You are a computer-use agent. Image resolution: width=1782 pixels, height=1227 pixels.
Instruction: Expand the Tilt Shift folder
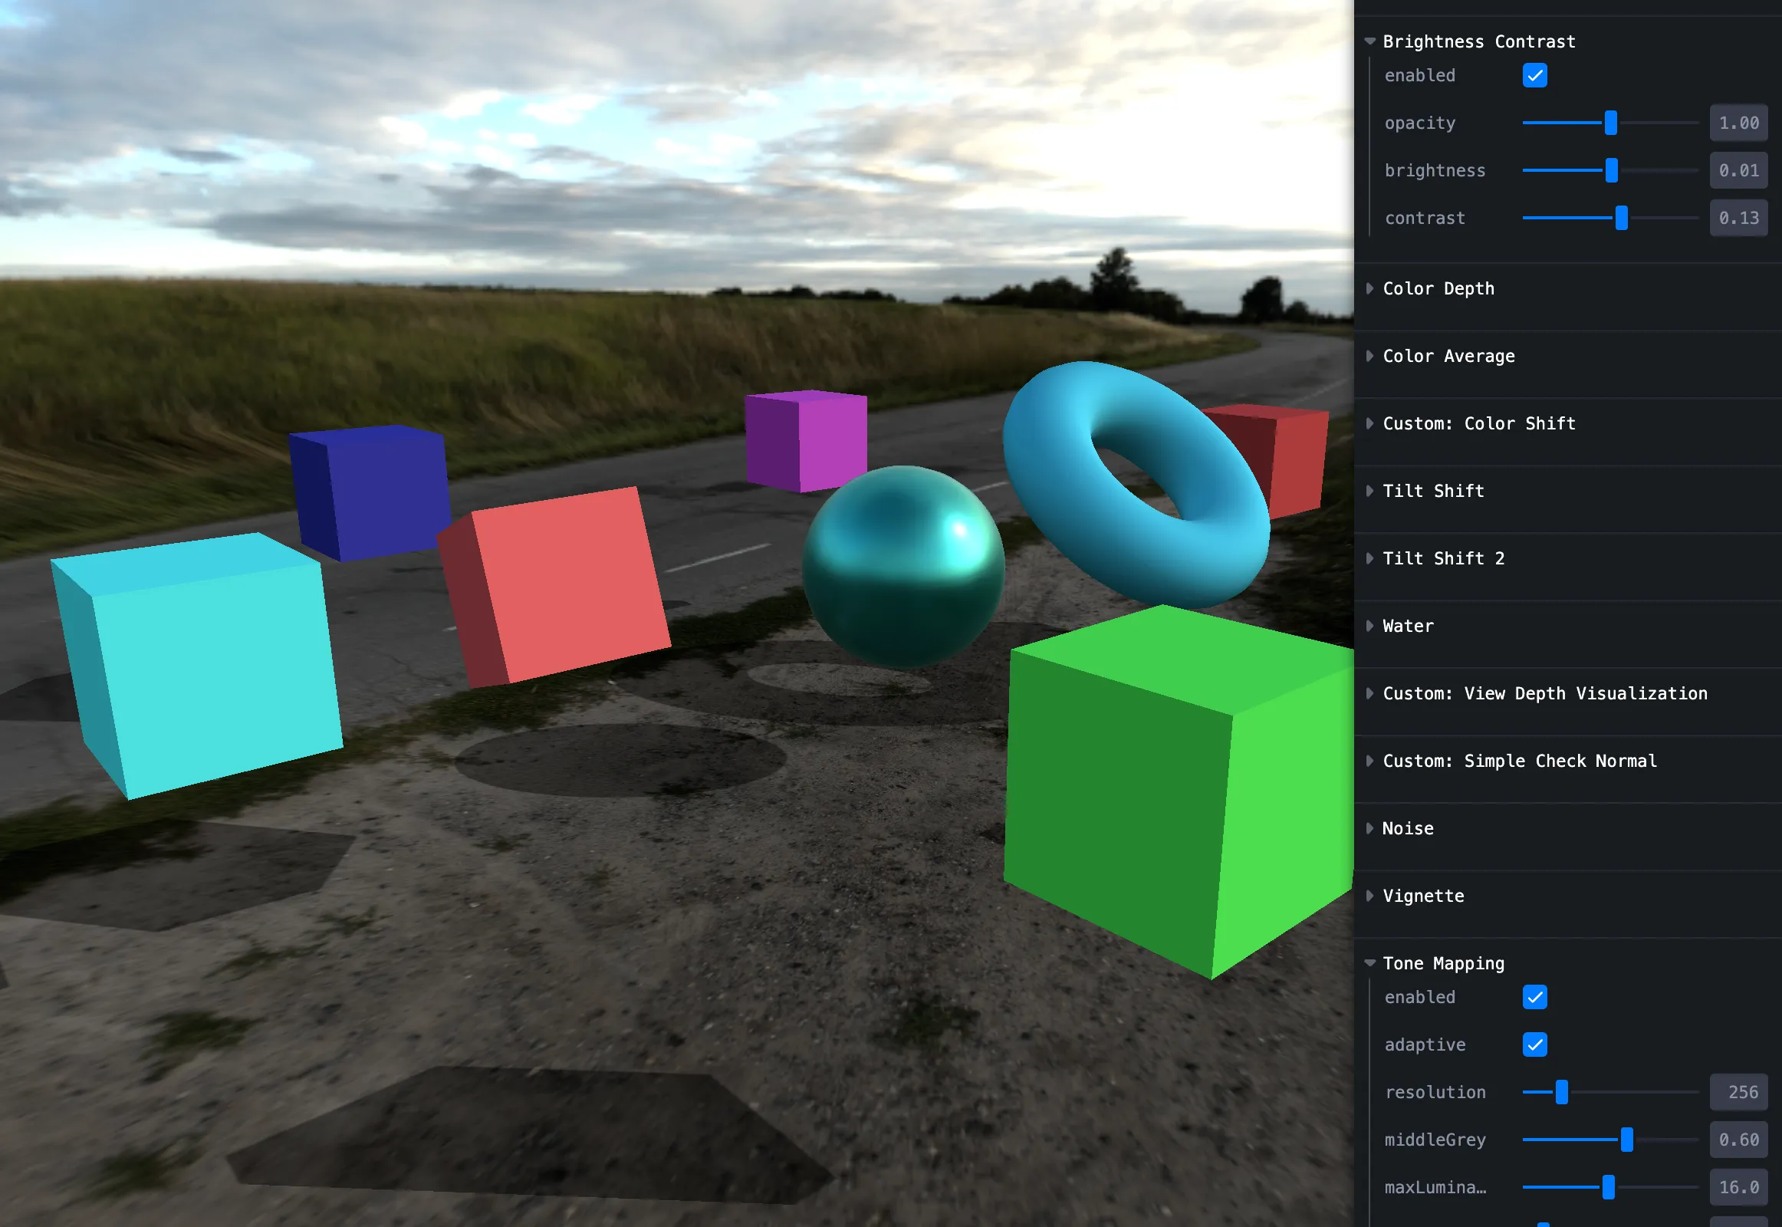[x=1432, y=492]
